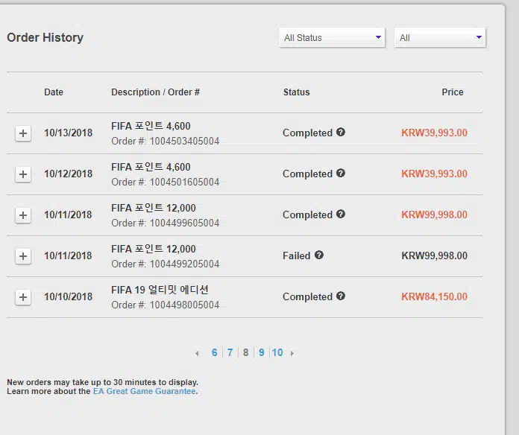Click help icon beside Completed for order 1004503405004

click(341, 133)
